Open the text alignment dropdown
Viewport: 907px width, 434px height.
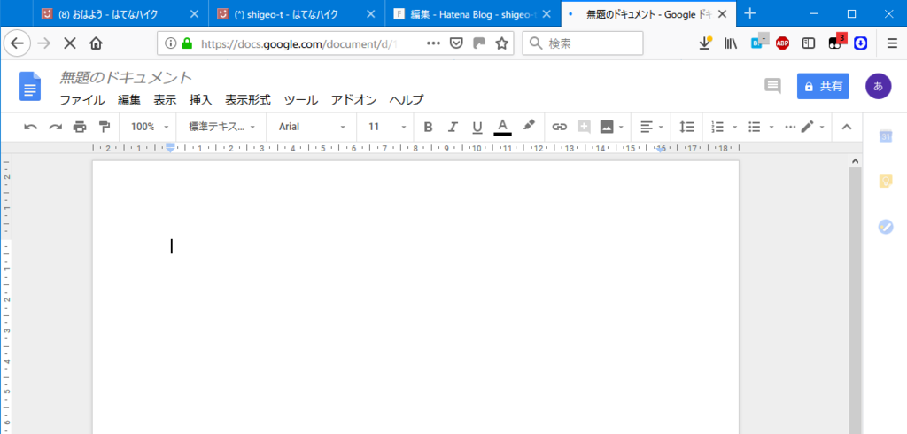(651, 127)
